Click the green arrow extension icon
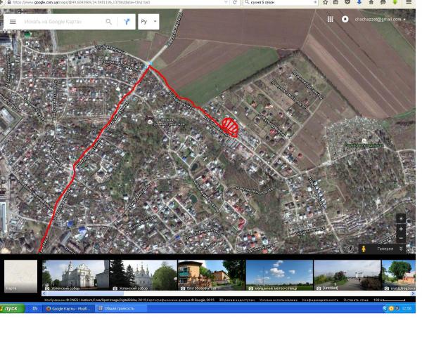 (x=395, y=2)
